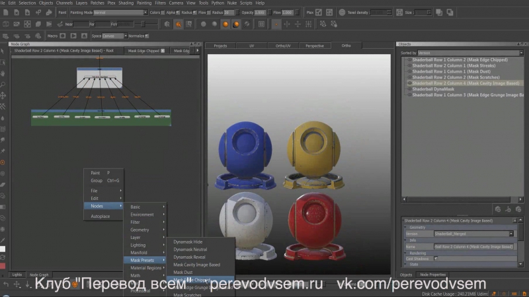Screen dimensions: 529x297
Task: Click the Texel density spinner field
Action: pyautogui.click(x=381, y=13)
